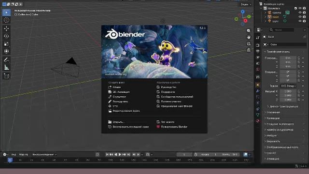Viewport: 309px width, 174px height.
Task: Select the Scale tool
Action: (x=6, y=44)
